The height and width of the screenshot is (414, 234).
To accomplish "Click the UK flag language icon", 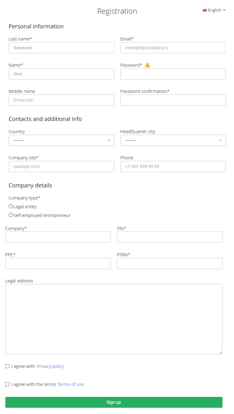I will click(205, 10).
